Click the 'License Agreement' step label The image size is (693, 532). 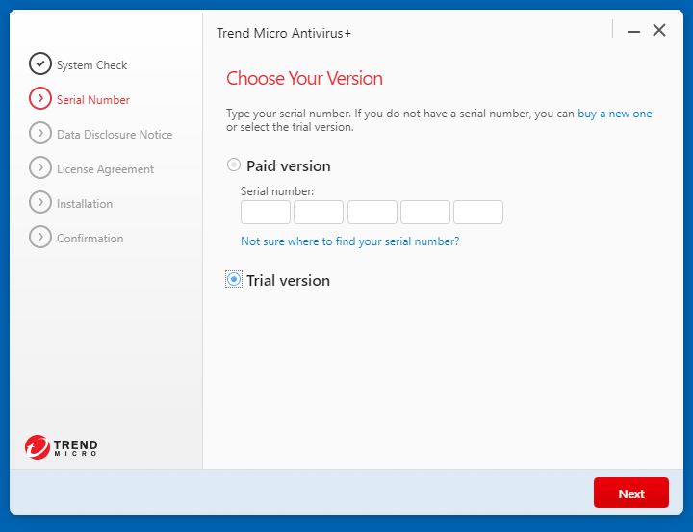click(105, 169)
